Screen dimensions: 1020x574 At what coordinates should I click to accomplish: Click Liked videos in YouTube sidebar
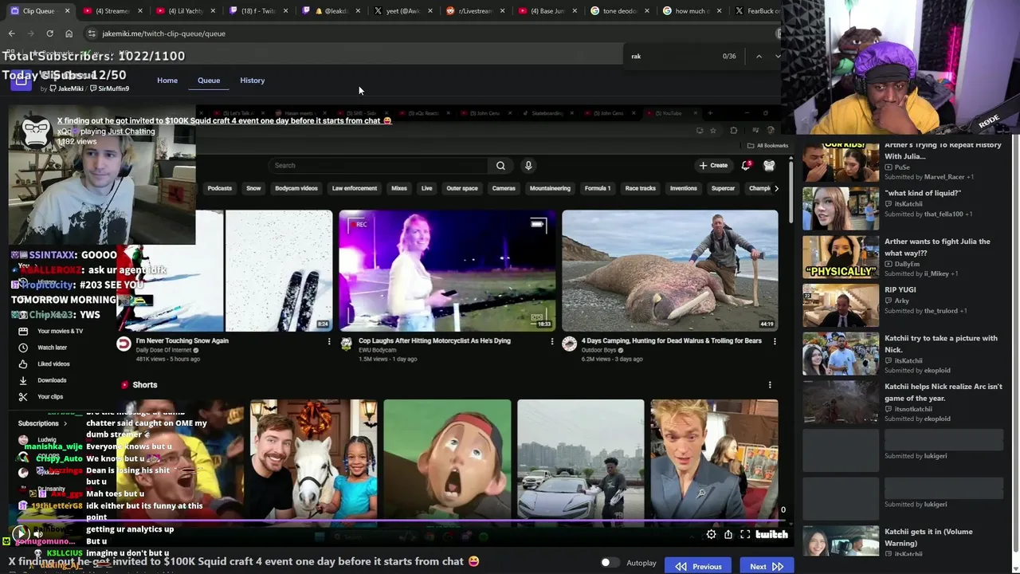point(53,364)
